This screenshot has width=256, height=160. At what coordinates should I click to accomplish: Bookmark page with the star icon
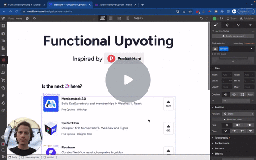click(x=190, y=12)
